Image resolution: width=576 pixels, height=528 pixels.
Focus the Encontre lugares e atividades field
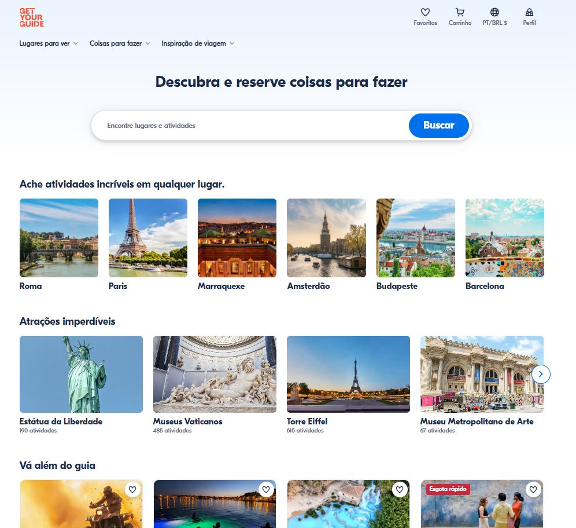[x=250, y=126]
